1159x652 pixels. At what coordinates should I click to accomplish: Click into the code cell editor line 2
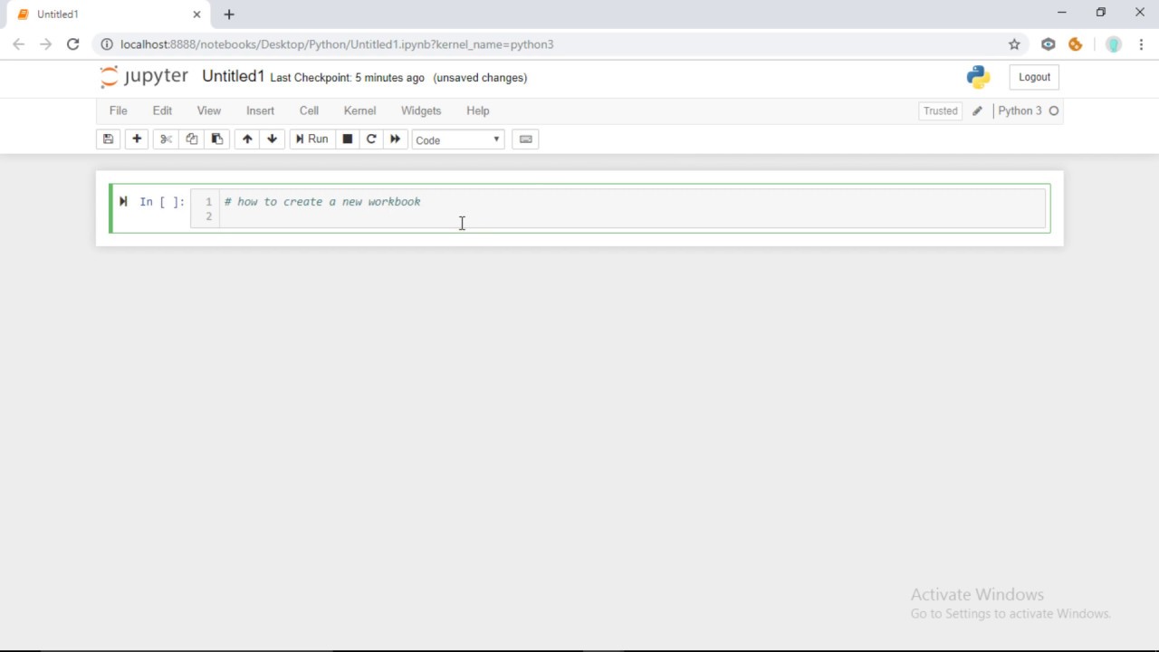(632, 216)
